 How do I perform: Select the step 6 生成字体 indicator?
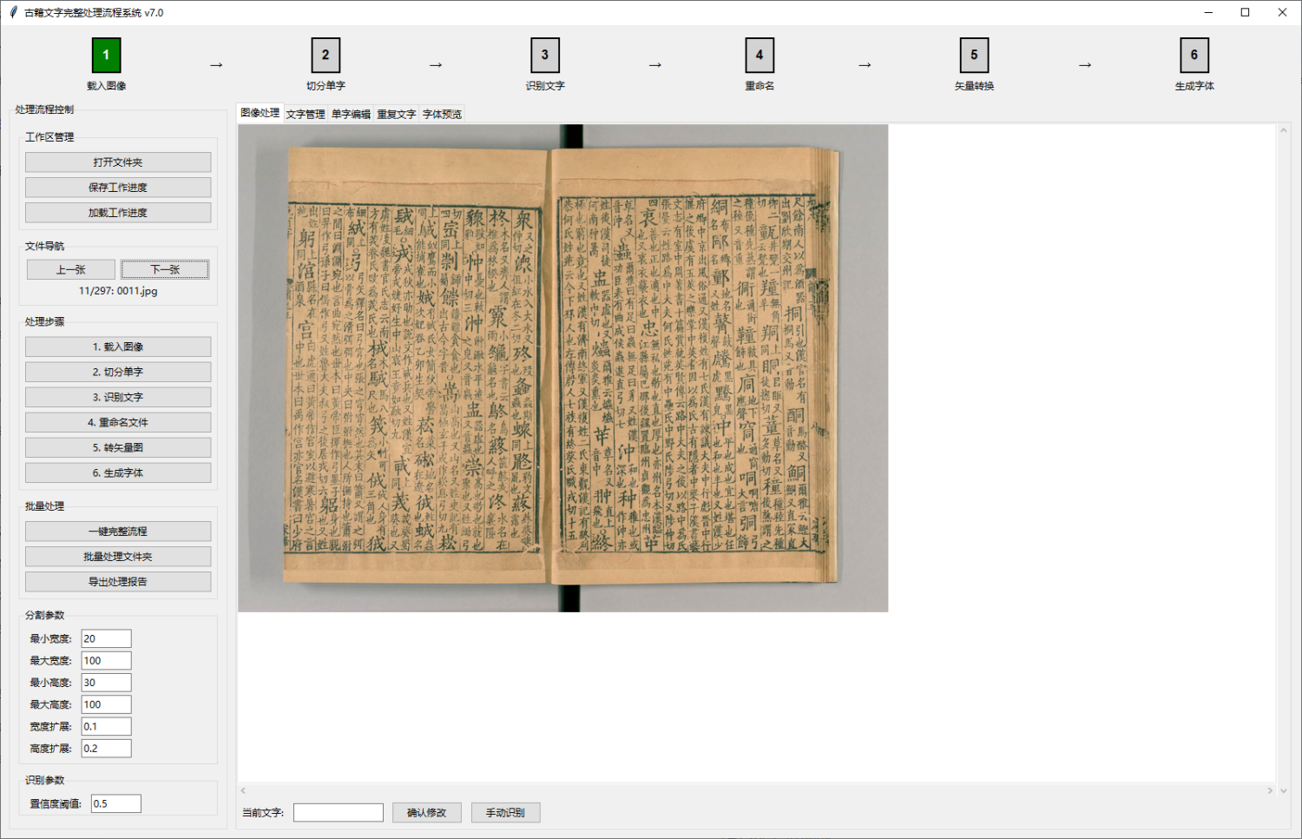1195,54
